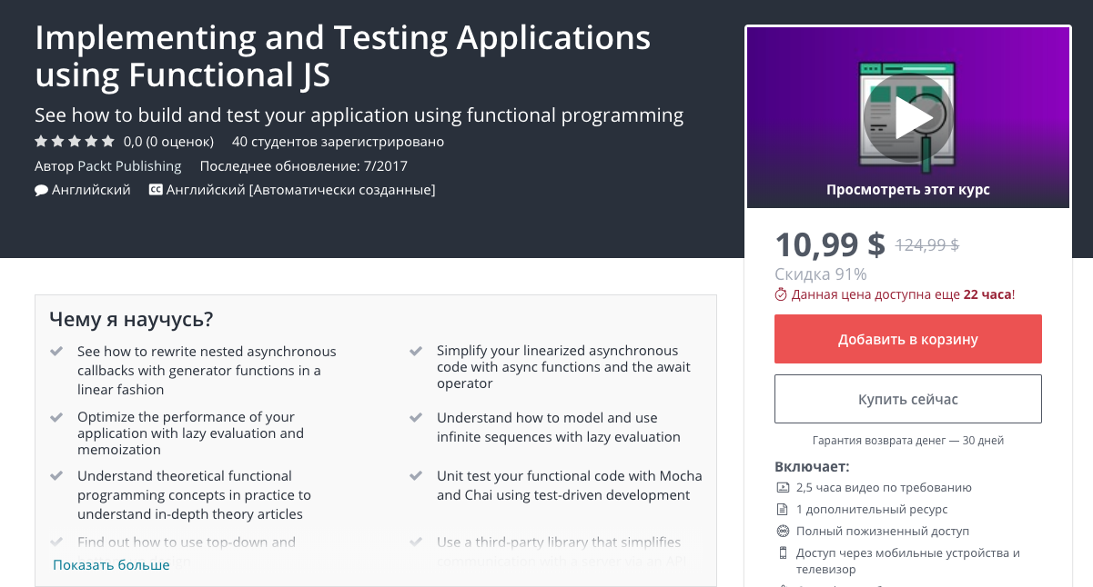The height and width of the screenshot is (587, 1093).
Task: Click the Просмотреть этот курс caption
Action: [907, 190]
